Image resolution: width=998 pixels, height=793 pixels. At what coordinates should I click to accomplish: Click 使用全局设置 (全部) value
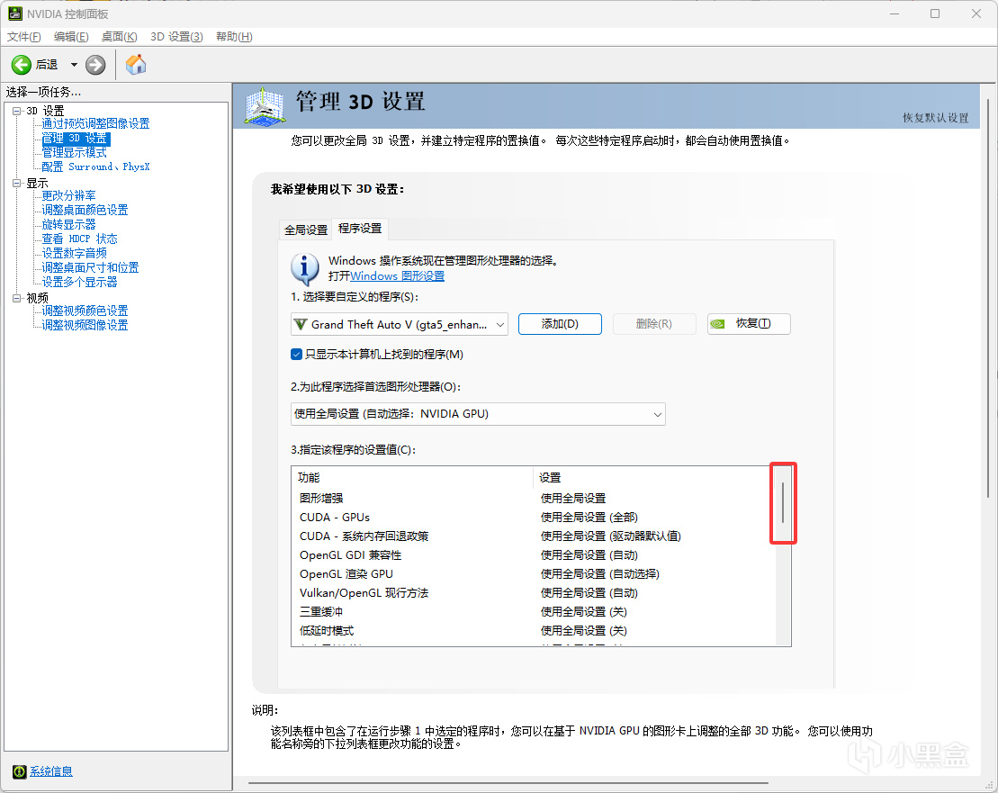589,518
